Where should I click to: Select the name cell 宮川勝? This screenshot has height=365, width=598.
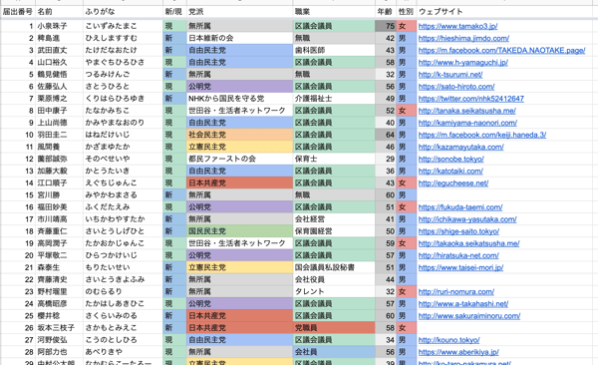60,195
